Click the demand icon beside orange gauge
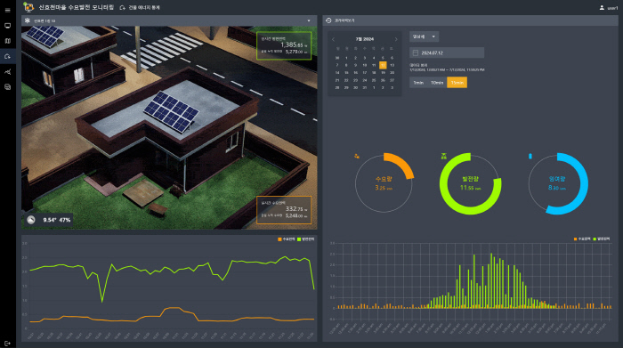Screen dimensions: 623x348 (x=357, y=156)
